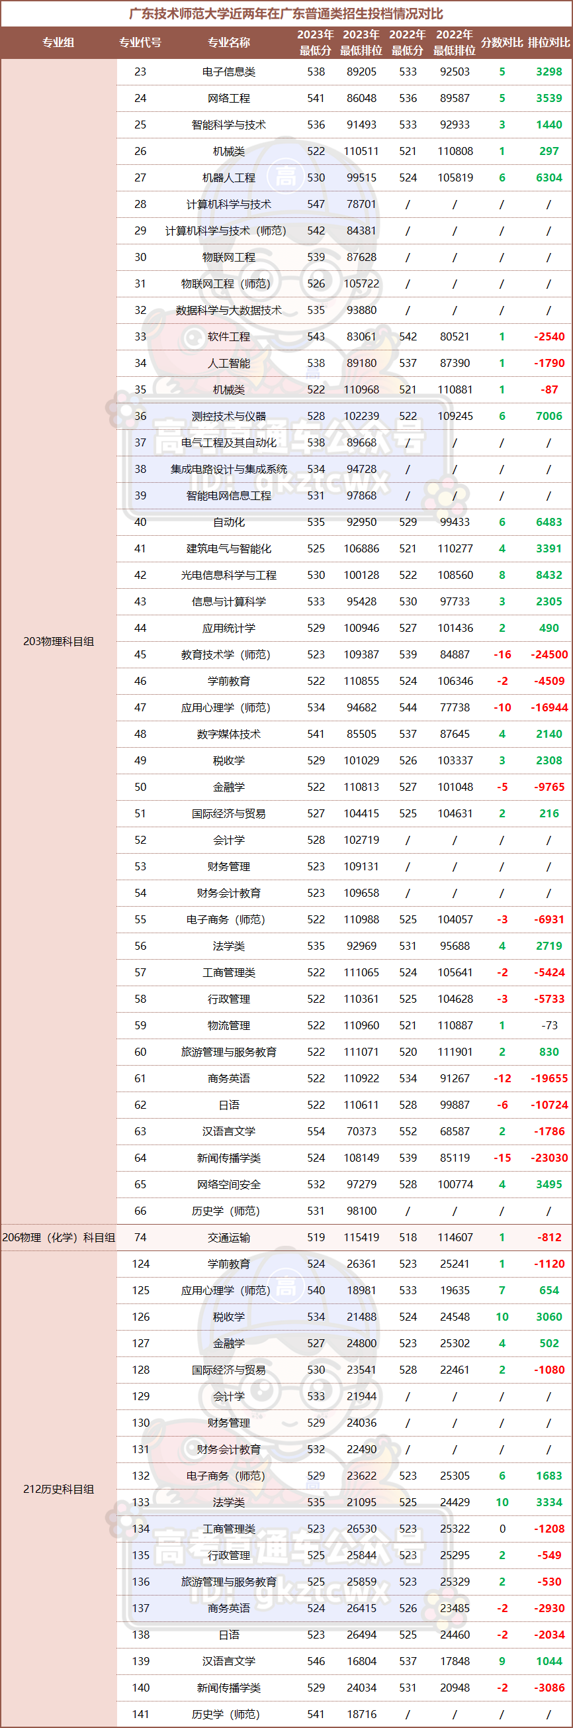Select the 网络工程 major name cell
573x1728 pixels.
click(228, 98)
